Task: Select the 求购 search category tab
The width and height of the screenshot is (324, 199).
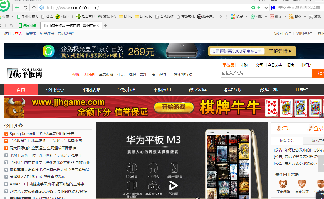Action: coord(244,65)
